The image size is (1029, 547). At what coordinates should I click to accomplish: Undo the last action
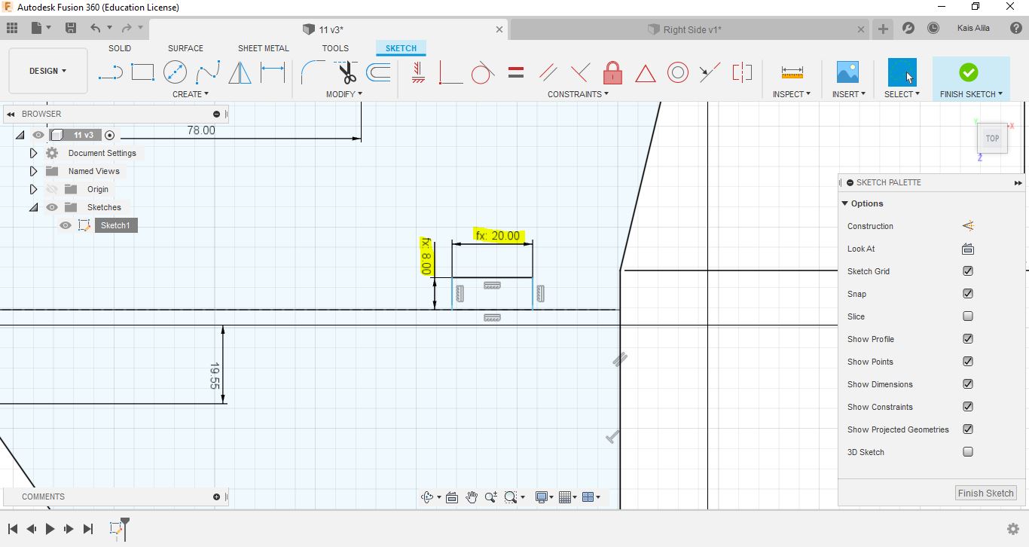tap(95, 28)
